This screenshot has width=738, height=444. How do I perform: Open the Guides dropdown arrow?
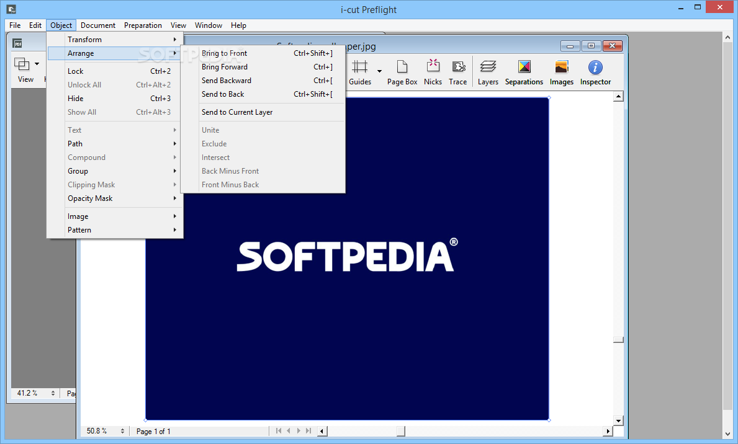click(379, 71)
